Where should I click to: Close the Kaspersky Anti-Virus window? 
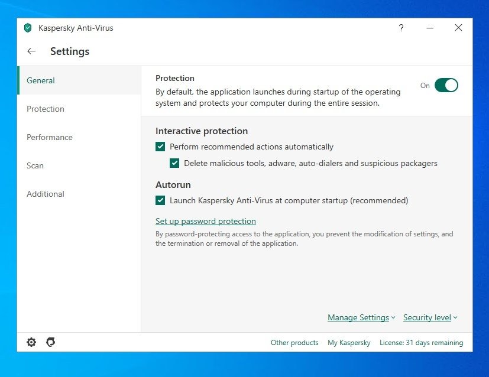tap(458, 28)
